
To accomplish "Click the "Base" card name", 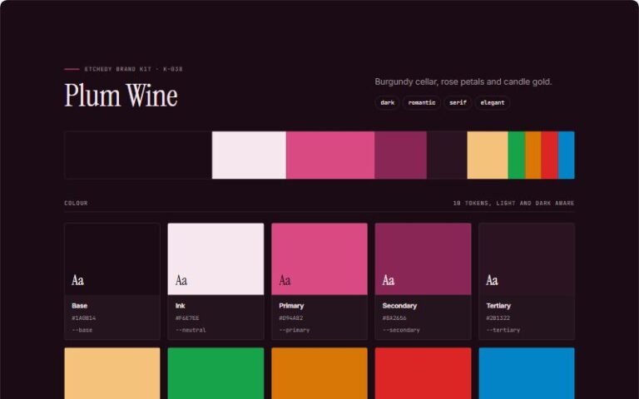I will click(80, 306).
